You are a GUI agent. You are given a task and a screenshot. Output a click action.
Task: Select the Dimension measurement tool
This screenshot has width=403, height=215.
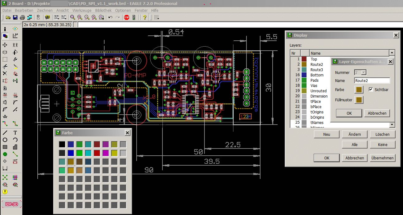pyautogui.click(x=5, y=168)
